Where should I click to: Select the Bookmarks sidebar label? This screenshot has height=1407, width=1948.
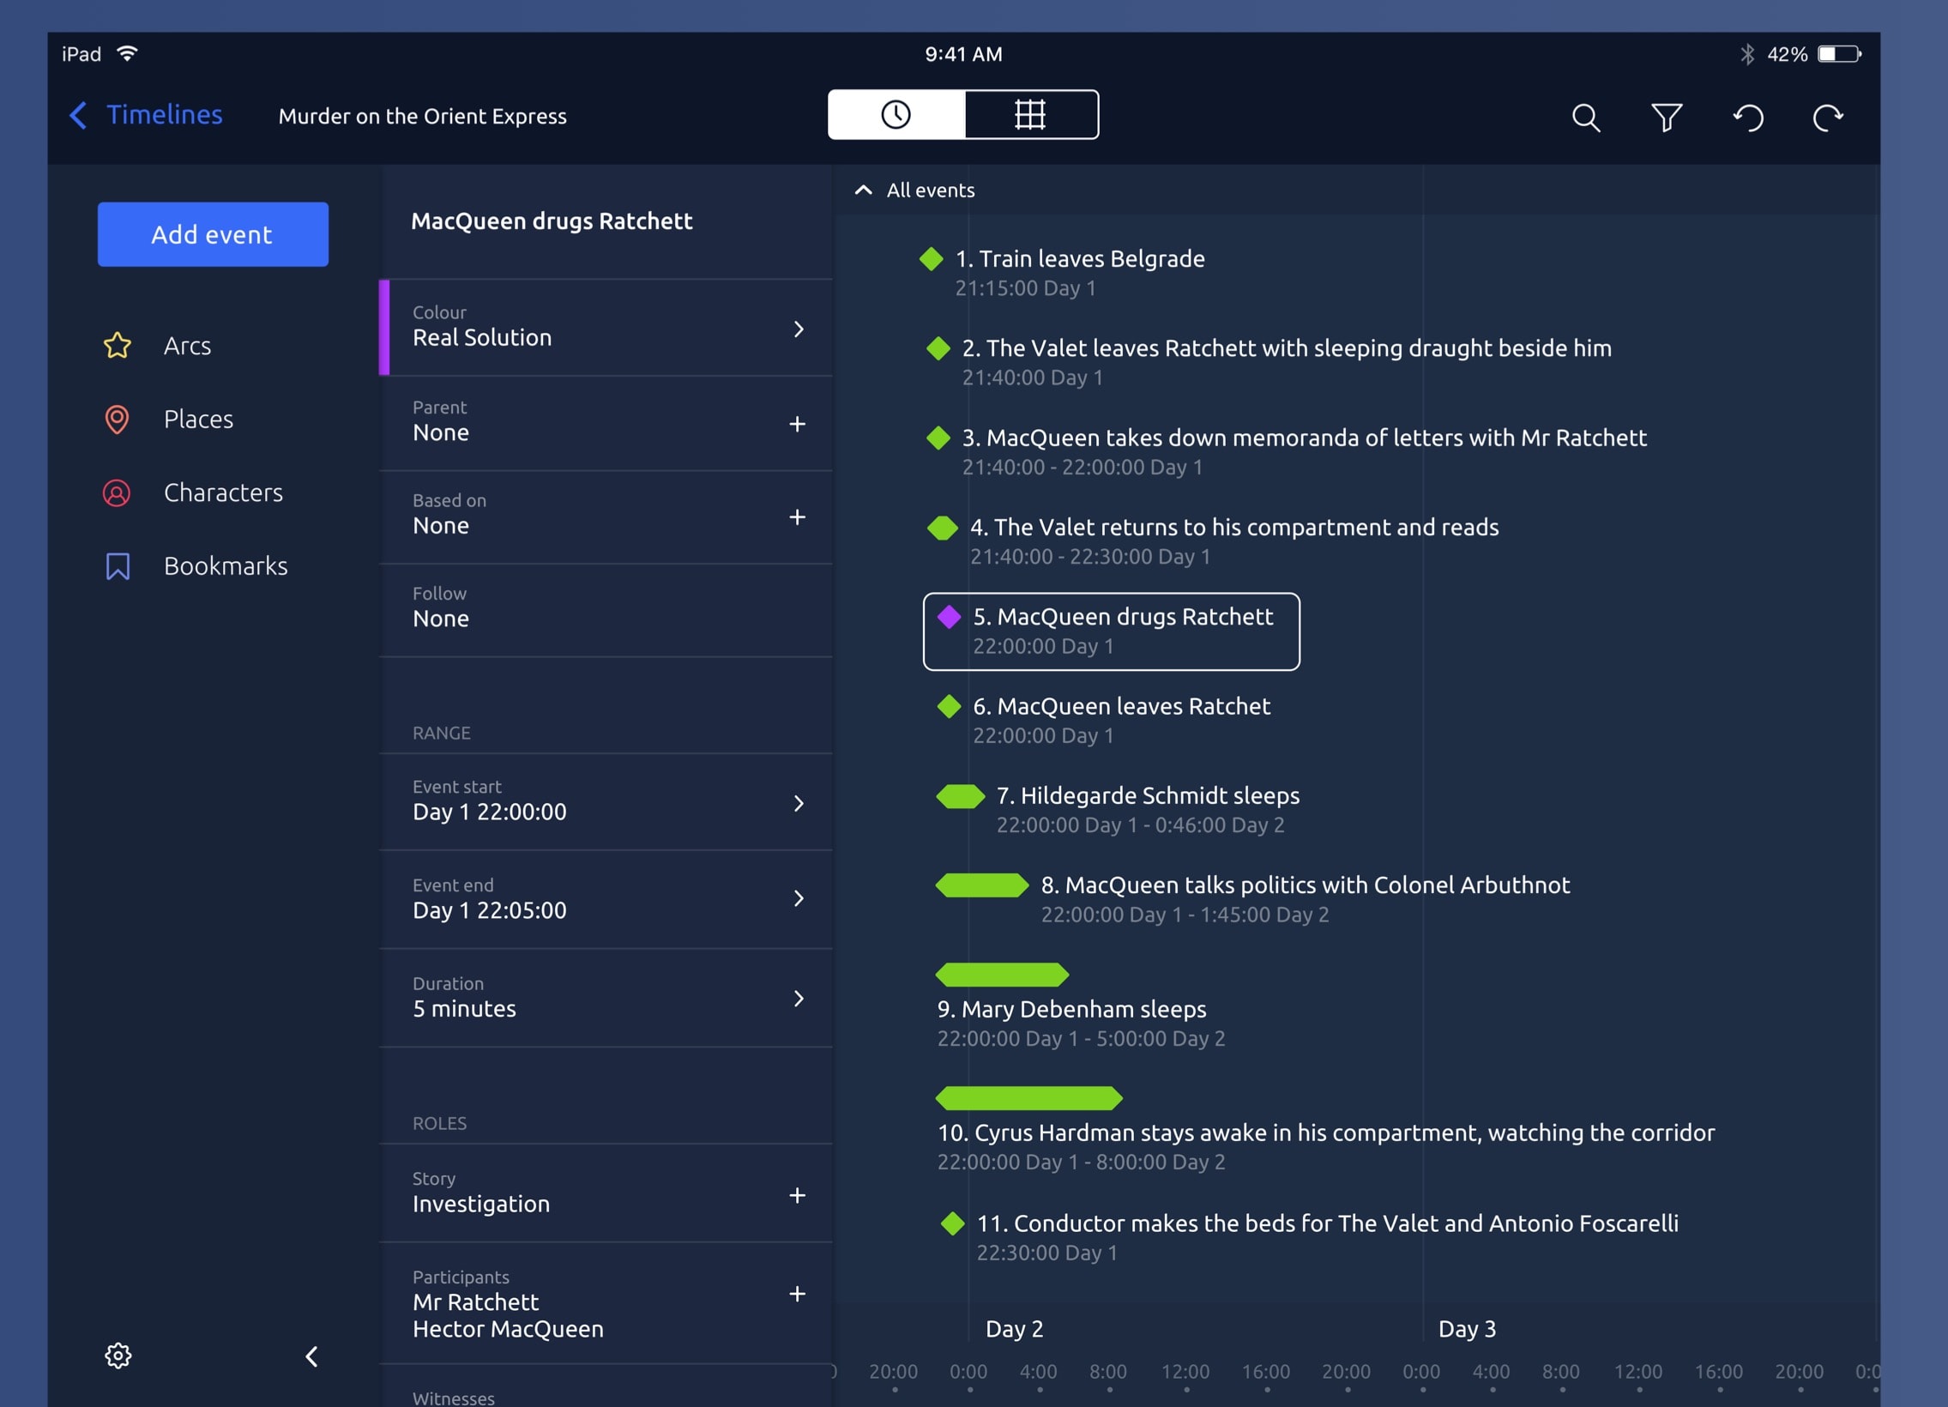pos(226,566)
